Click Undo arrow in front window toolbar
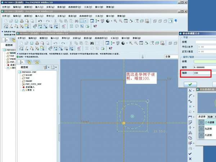This screenshot has width=216, height=162. (x=55, y=43)
